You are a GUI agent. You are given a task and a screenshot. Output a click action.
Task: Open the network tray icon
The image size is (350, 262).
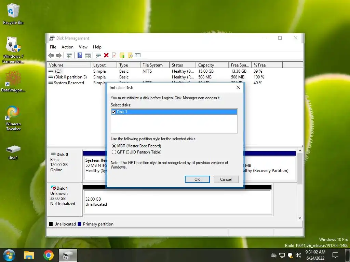[282, 255]
